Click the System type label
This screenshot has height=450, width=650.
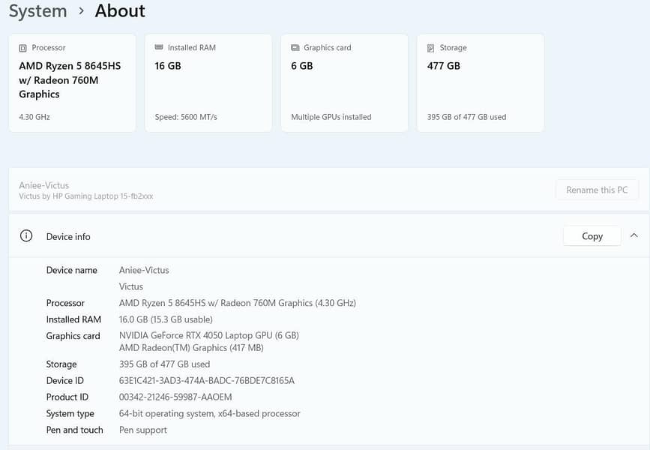click(70, 413)
